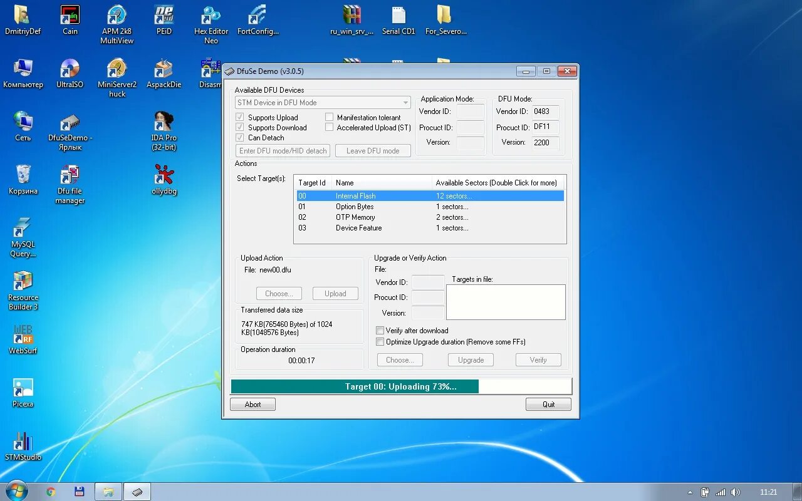Click the Upgrade button

[x=471, y=360]
